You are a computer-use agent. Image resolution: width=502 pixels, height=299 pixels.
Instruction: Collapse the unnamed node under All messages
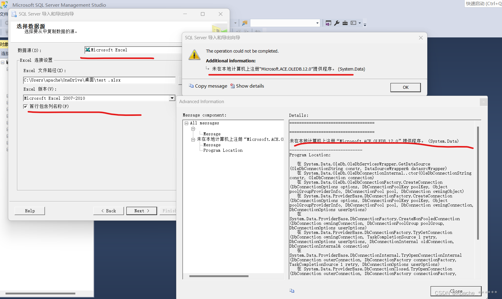tap(193, 129)
